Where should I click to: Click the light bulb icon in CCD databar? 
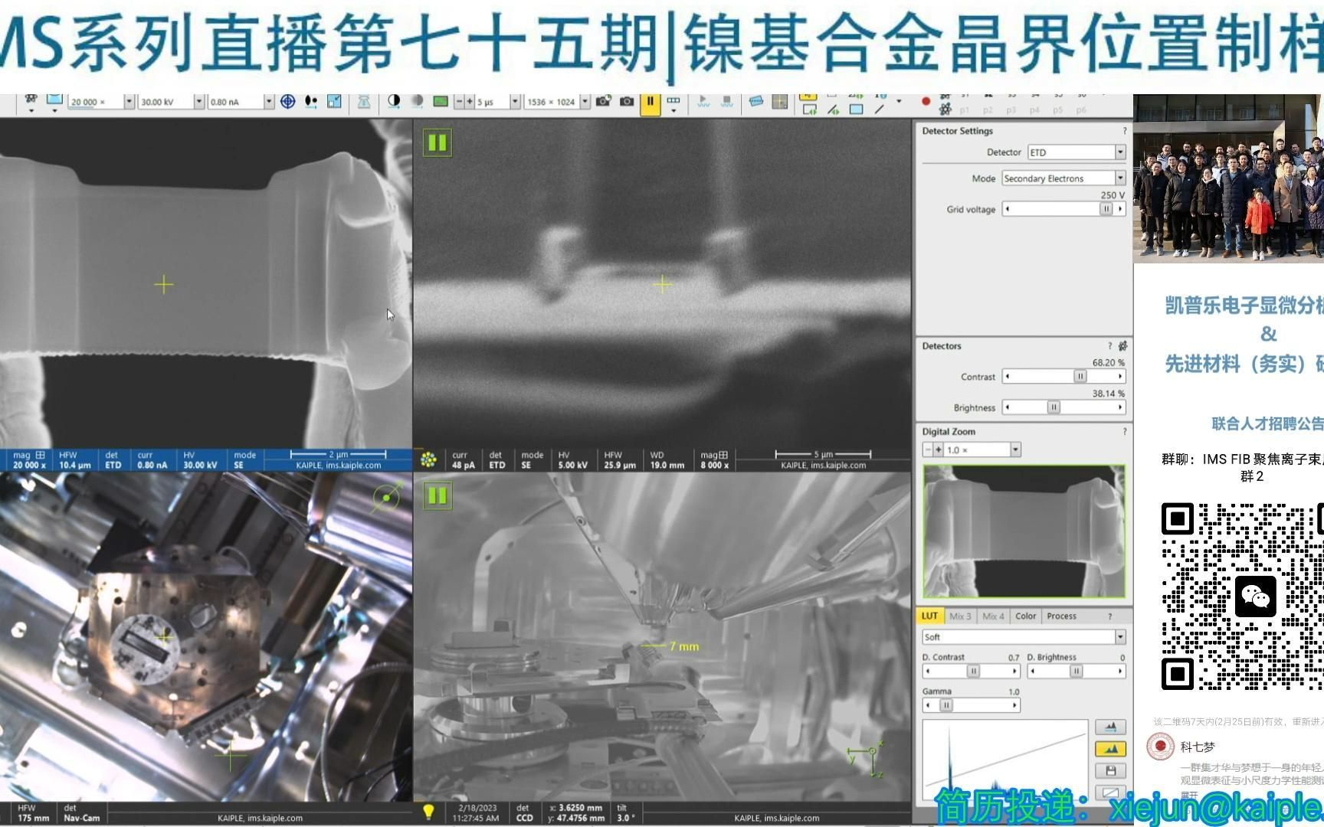[428, 812]
